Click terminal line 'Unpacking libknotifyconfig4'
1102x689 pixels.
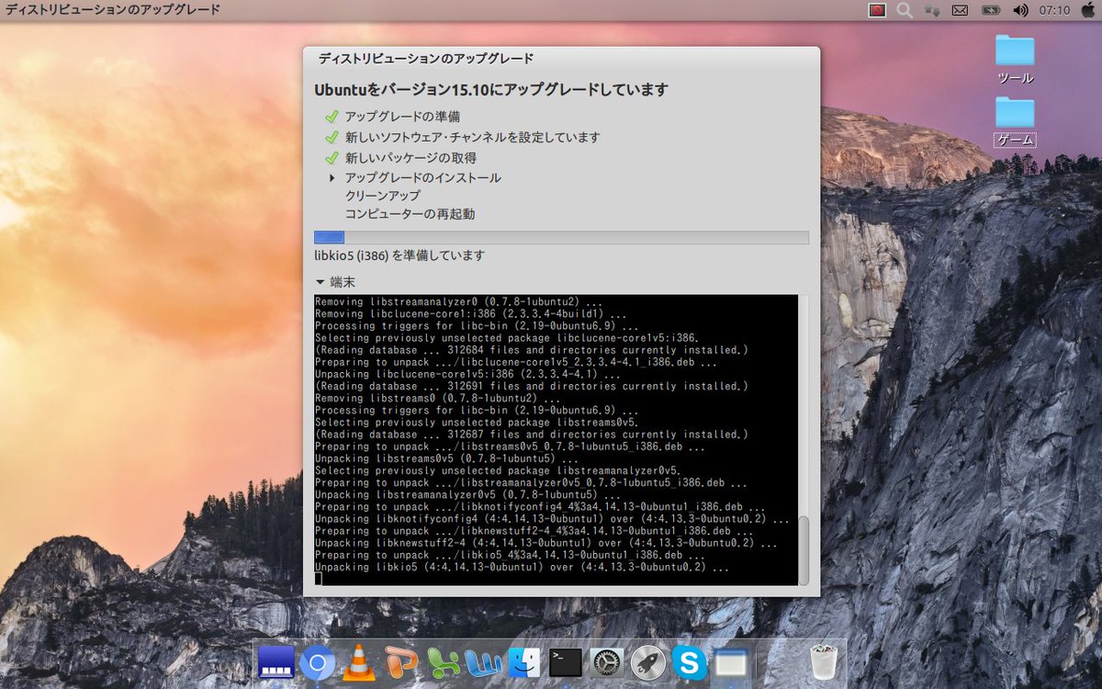tap(552, 519)
